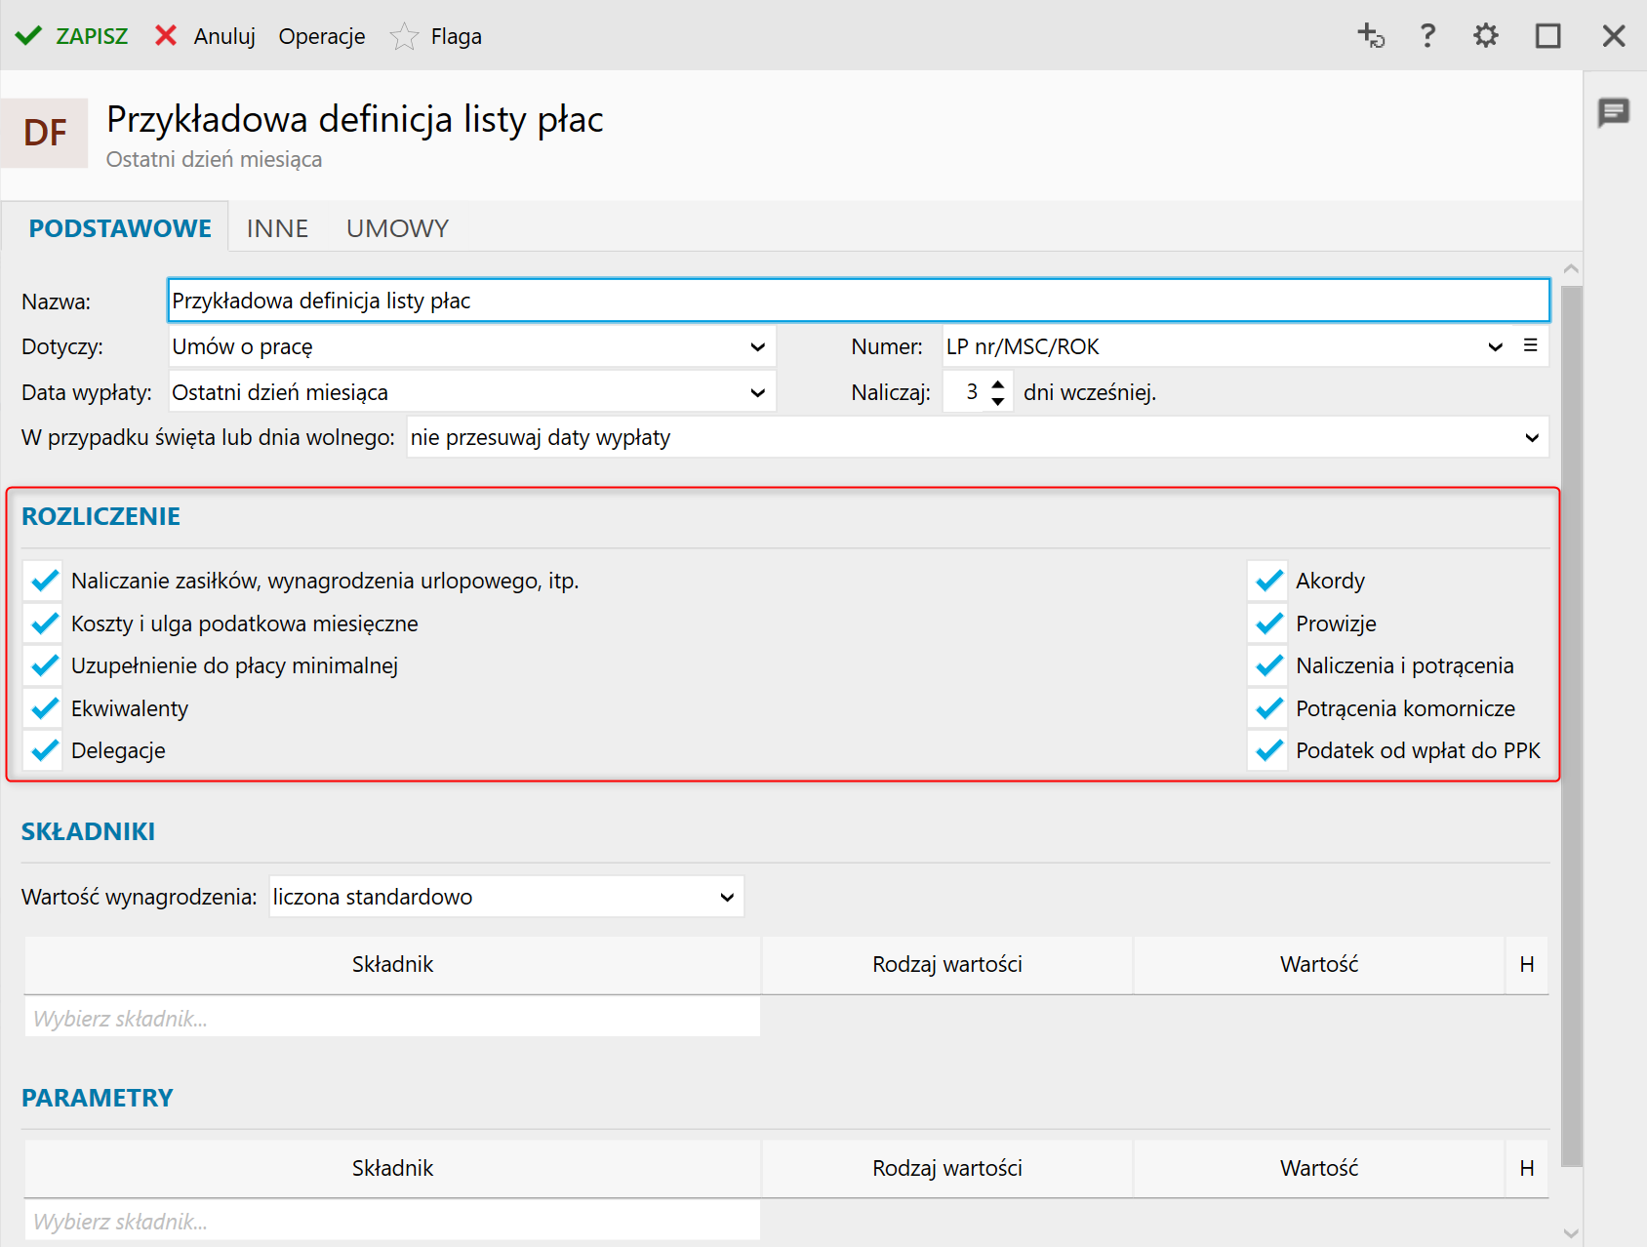Open the hamburger menu next to Numer
This screenshot has height=1247, width=1647.
1530,345
